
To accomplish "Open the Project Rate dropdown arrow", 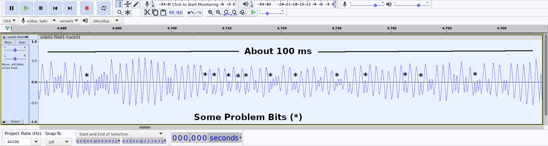I will (x=36, y=142).
